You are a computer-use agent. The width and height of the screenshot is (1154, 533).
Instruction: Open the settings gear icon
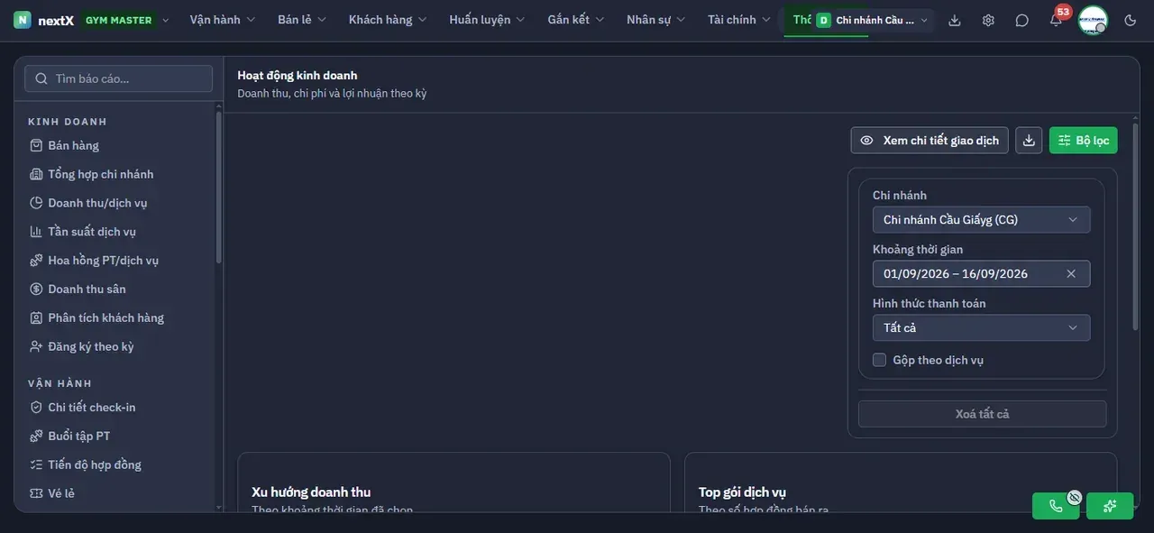[x=988, y=20]
